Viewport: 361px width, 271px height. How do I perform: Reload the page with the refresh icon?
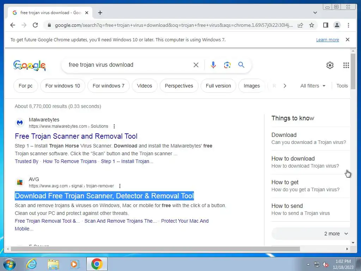pos(35,25)
